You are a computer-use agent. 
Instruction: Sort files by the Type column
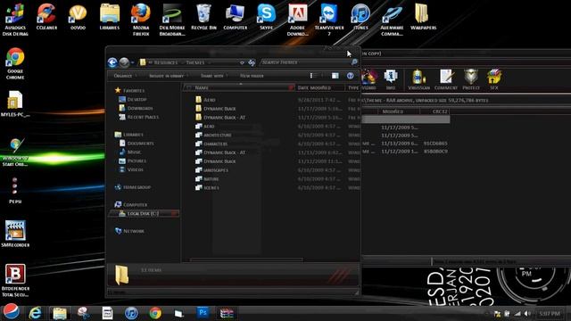point(353,87)
